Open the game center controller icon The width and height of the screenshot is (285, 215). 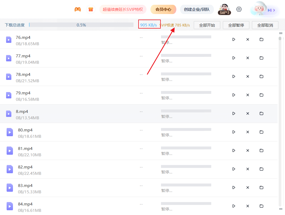coord(77,9)
